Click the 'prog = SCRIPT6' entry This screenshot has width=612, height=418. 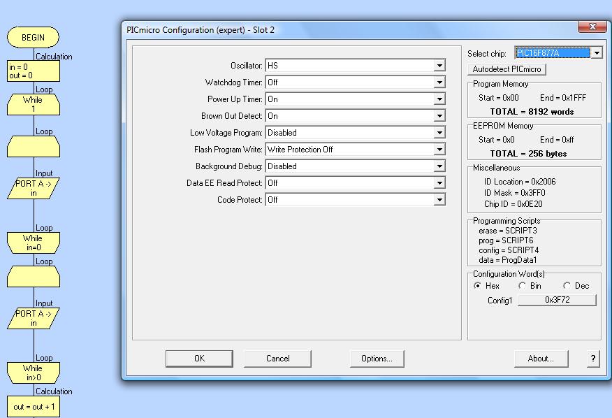[505, 240]
